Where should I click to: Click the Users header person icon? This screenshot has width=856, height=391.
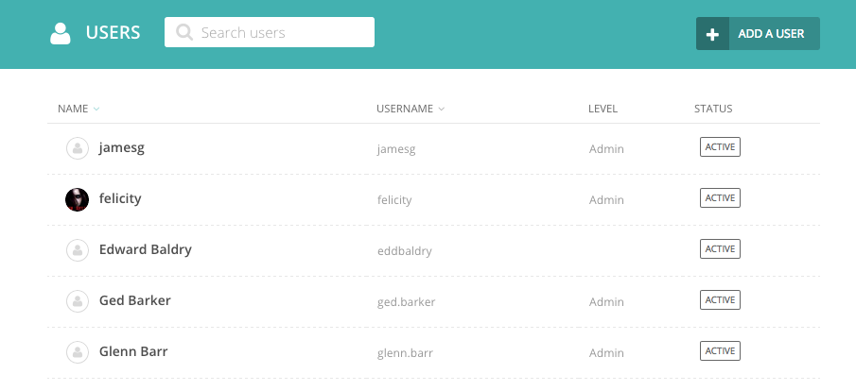pyautogui.click(x=61, y=33)
